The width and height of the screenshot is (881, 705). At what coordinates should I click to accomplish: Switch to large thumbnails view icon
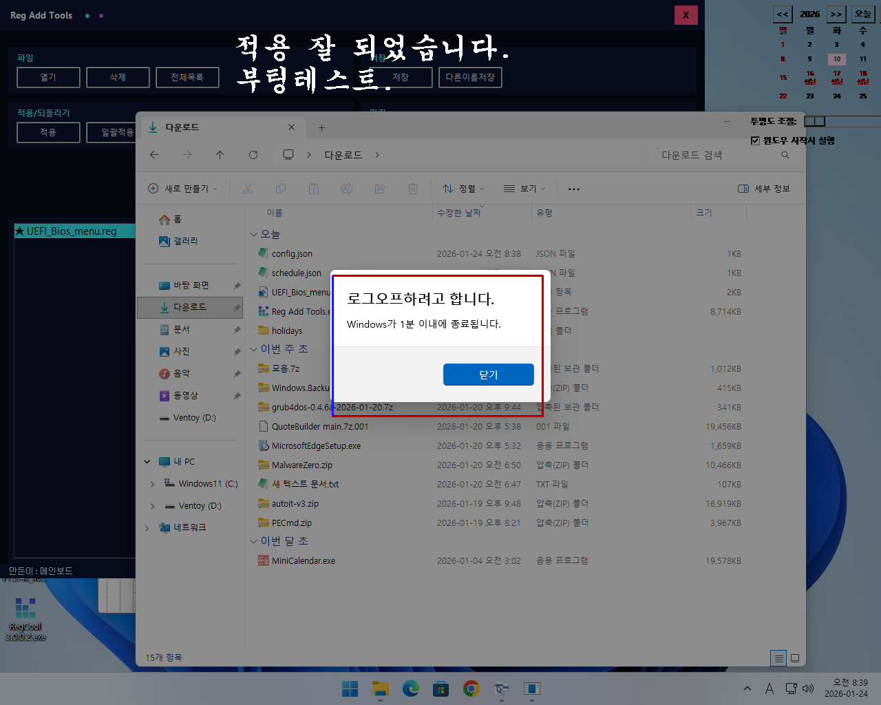pos(795,658)
